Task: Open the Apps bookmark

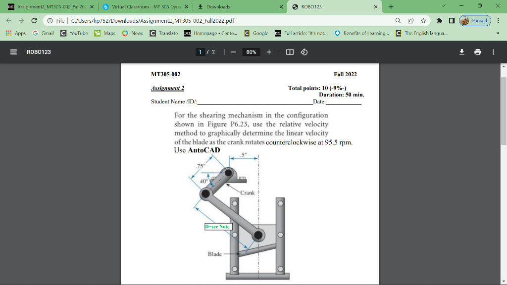Action: pos(16,33)
